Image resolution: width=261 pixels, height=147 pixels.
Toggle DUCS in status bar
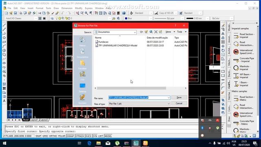tap(88, 136)
